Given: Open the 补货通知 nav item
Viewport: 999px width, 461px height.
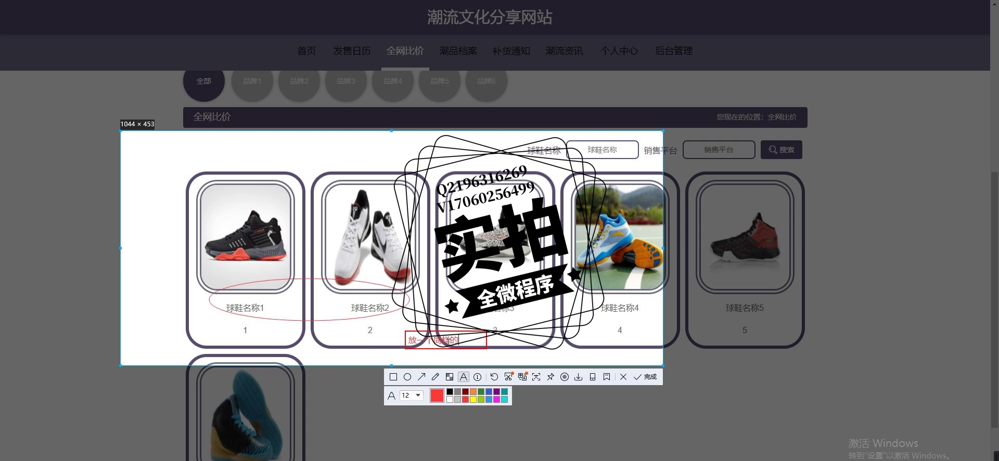Looking at the screenshot, I should click(x=511, y=51).
